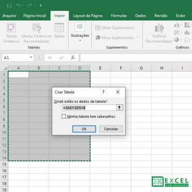Select row 1 header
Screen dimensions: 192x192
4,75
